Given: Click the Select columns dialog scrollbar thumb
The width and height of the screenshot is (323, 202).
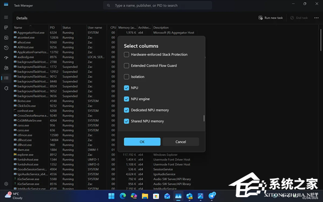Looking at the screenshot, I should 204,119.
